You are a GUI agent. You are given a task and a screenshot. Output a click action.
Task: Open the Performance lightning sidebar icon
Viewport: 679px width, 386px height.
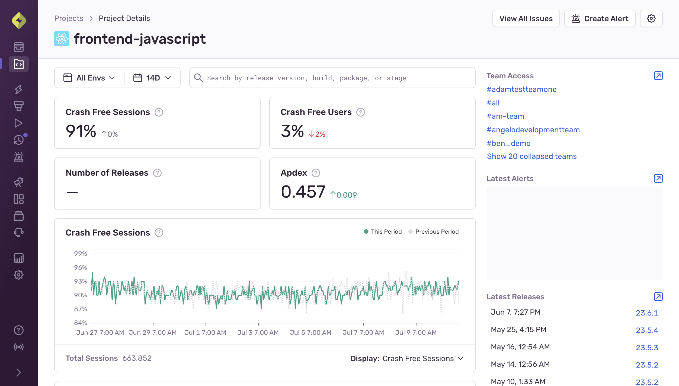pos(19,89)
